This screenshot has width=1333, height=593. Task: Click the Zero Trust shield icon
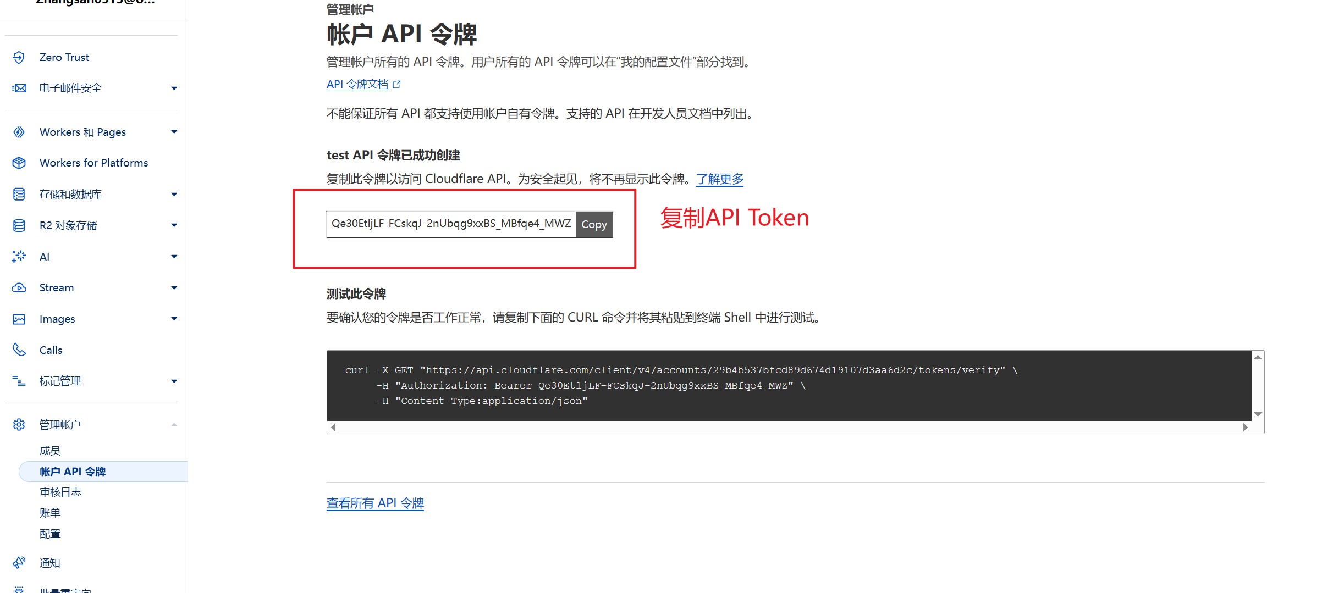[19, 57]
